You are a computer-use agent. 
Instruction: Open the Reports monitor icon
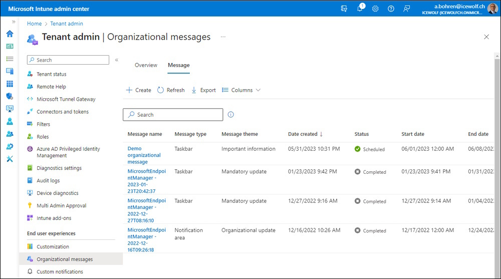click(x=10, y=109)
